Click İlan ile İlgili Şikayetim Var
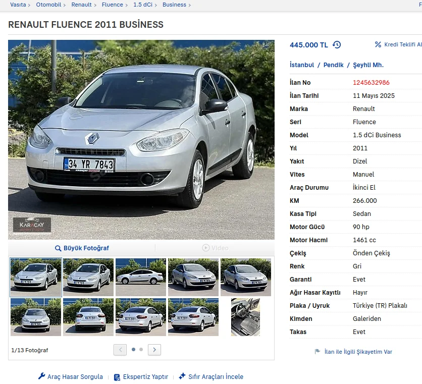This screenshot has width=422, height=384. tap(358, 352)
